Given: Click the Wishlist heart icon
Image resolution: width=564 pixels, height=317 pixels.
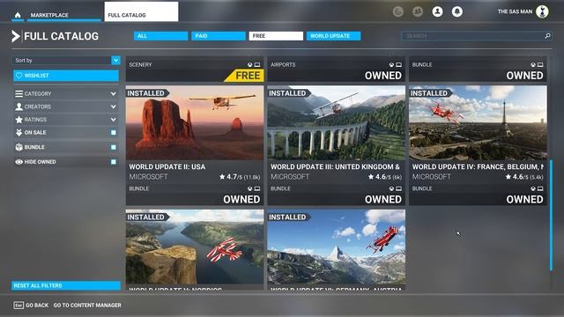Looking at the screenshot, I should click(19, 76).
